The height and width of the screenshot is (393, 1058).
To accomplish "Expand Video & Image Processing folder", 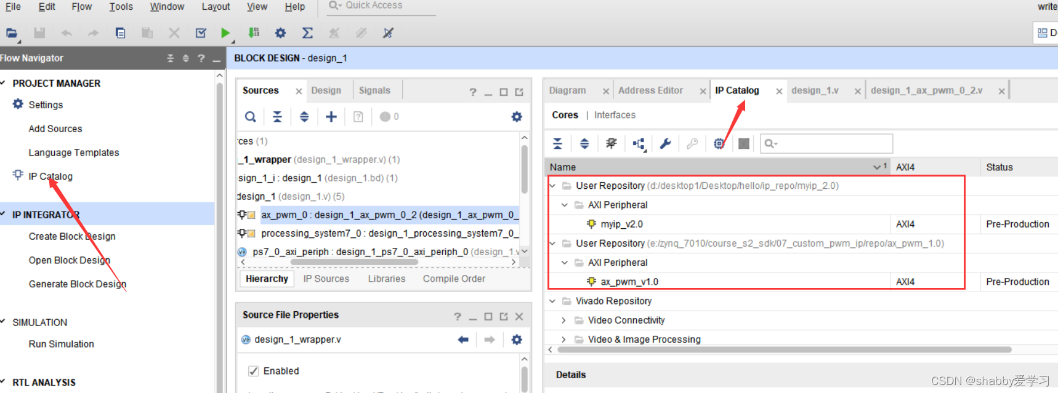I will pos(564,339).
